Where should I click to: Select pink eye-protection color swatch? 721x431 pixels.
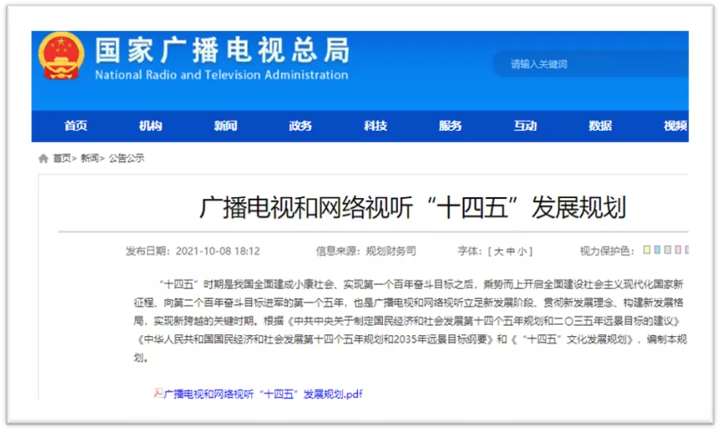(x=678, y=250)
